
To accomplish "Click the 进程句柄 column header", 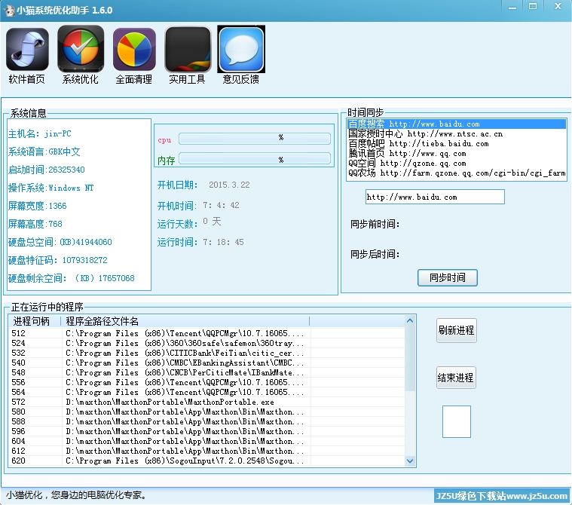I will point(35,321).
